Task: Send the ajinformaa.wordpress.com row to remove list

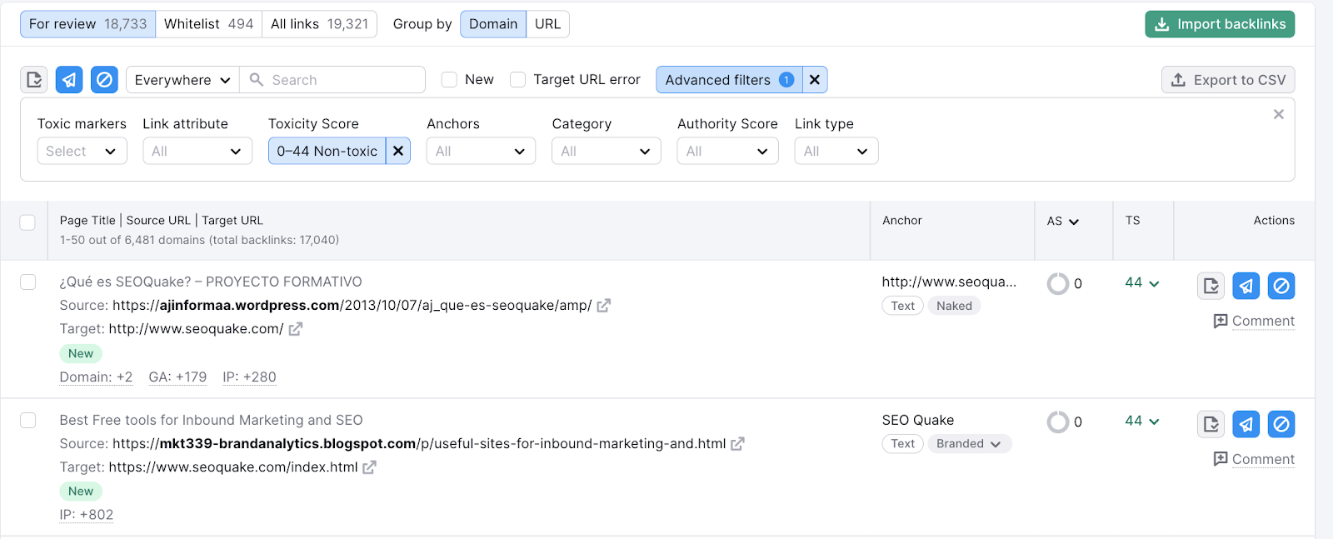Action: tap(1246, 286)
